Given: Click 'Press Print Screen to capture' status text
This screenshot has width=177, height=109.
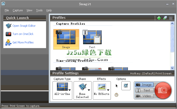Looking at the screenshot, I should pyautogui.click(x=21, y=106).
